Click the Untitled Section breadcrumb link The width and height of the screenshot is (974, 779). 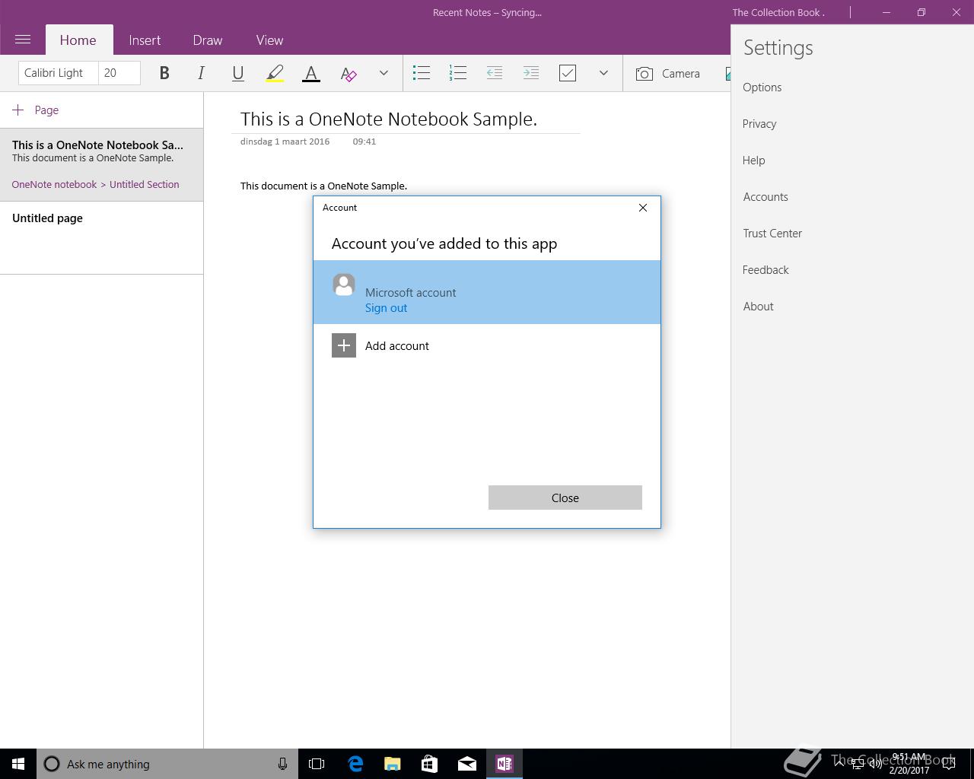145,184
